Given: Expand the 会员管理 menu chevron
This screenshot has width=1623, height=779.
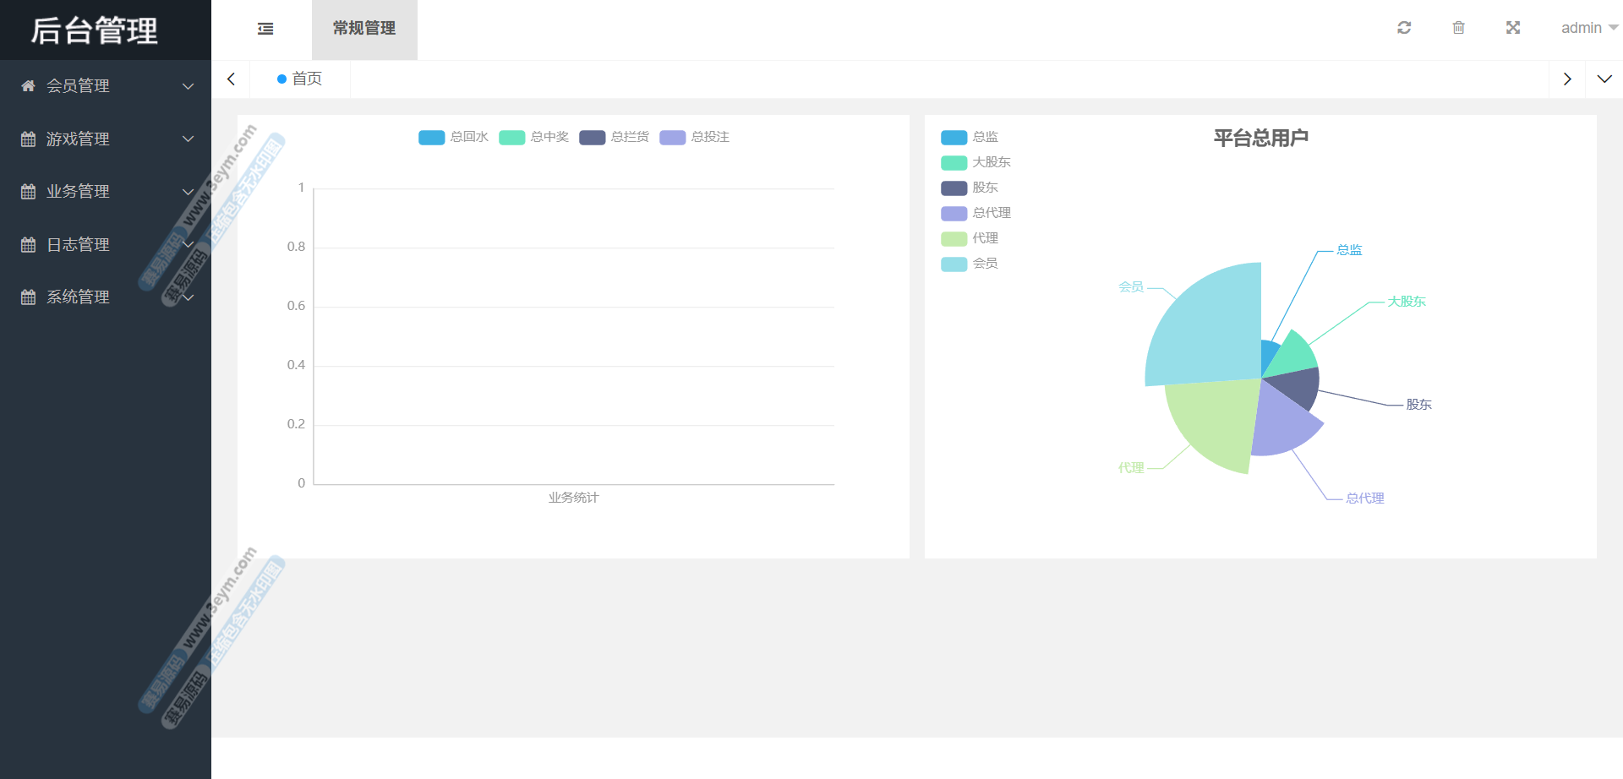Looking at the screenshot, I should click(189, 86).
